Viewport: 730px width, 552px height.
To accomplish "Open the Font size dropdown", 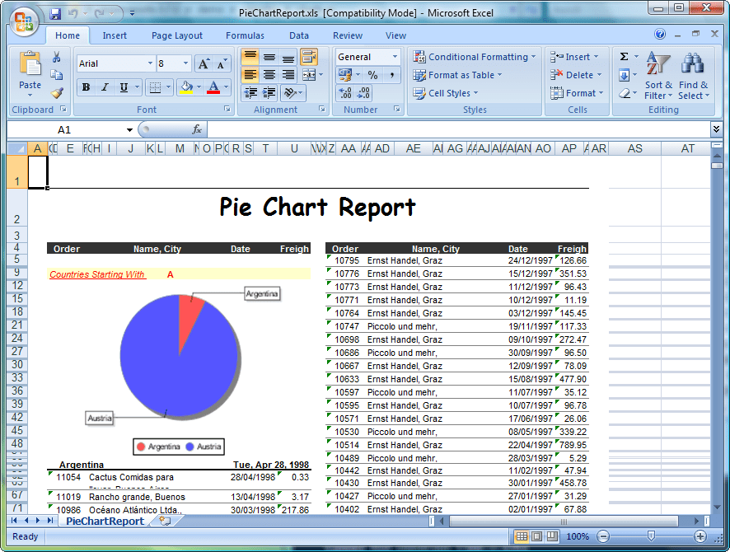I will click(x=185, y=63).
